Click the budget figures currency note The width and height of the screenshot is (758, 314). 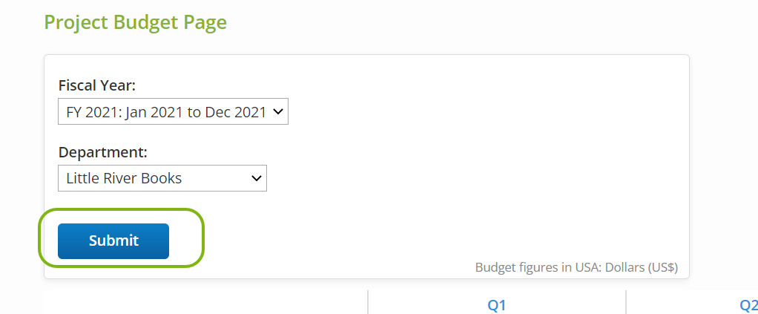[576, 266]
